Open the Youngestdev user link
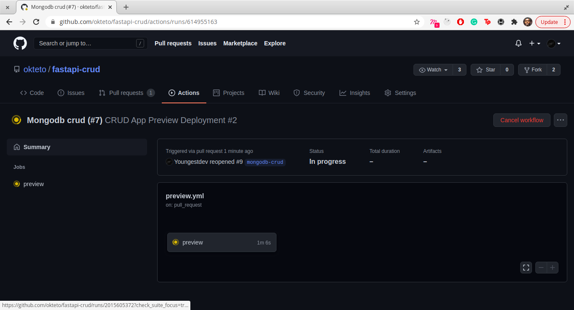 [192, 162]
